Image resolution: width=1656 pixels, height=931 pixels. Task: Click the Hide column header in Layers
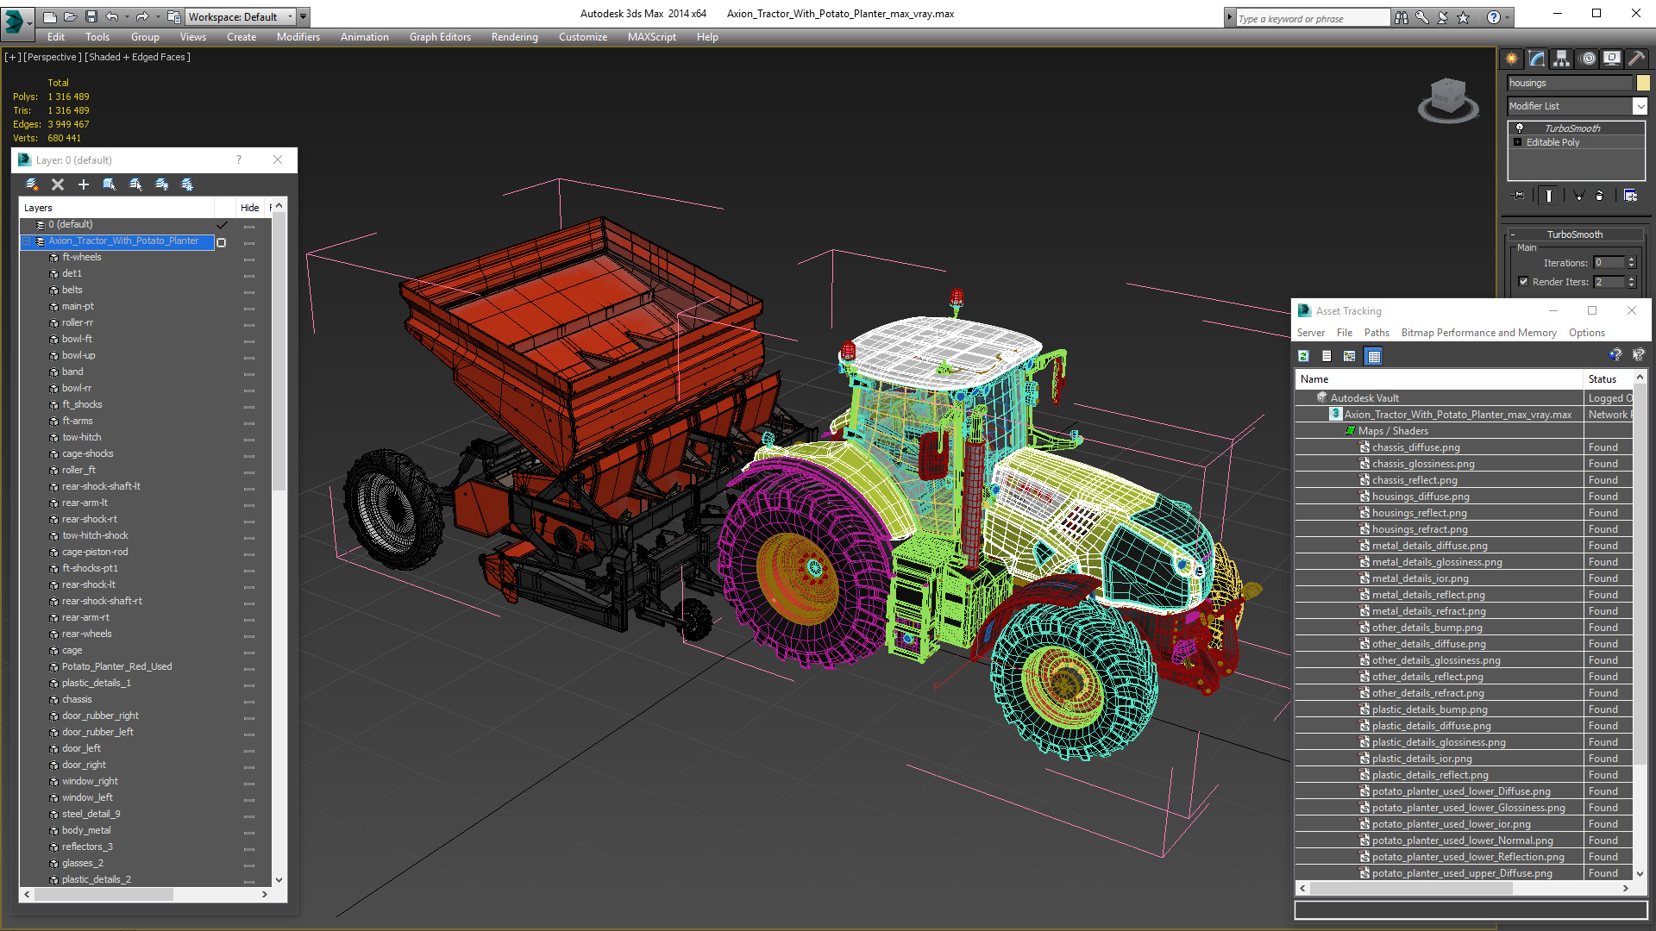pyautogui.click(x=250, y=208)
